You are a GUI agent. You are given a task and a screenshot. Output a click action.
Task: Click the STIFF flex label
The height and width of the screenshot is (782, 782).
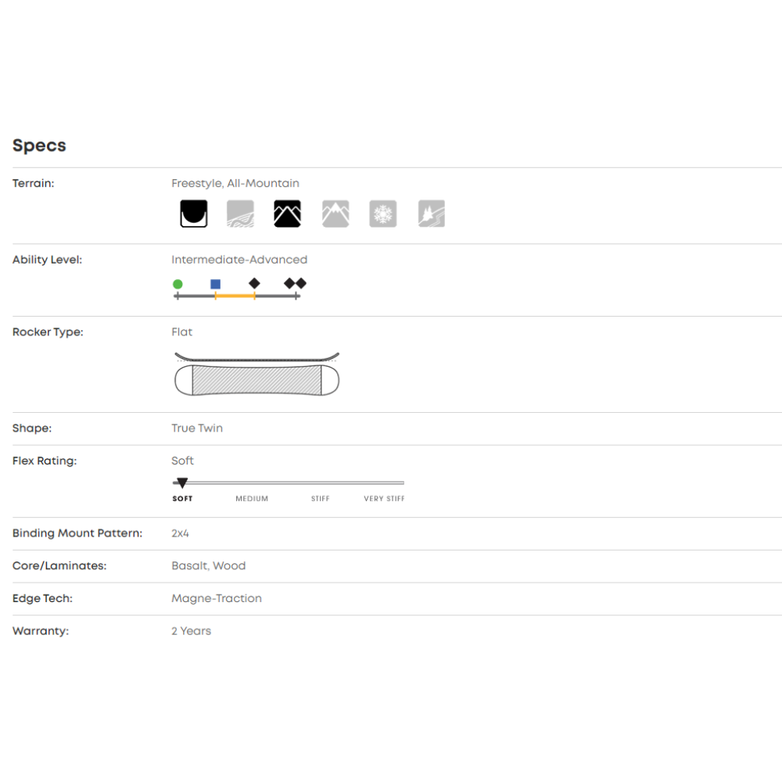pyautogui.click(x=320, y=499)
